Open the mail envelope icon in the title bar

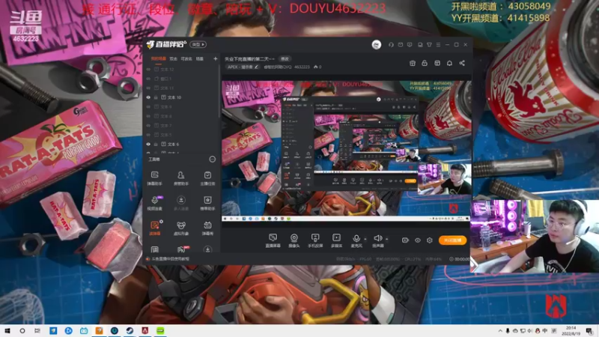401,45
